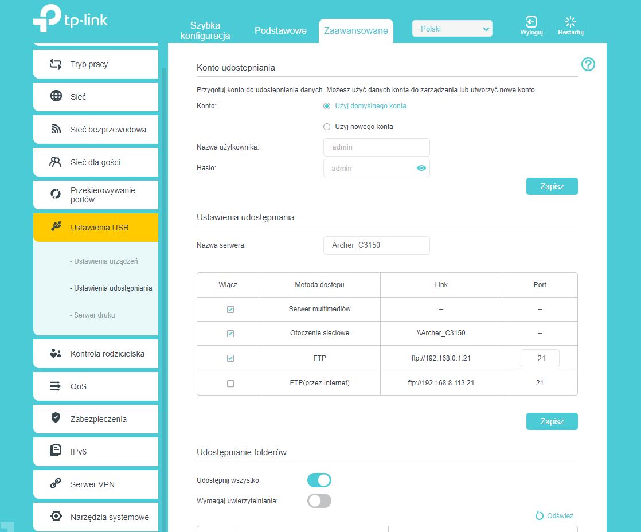Click the ftp://192.168.8.113:21 link cell

441,383
